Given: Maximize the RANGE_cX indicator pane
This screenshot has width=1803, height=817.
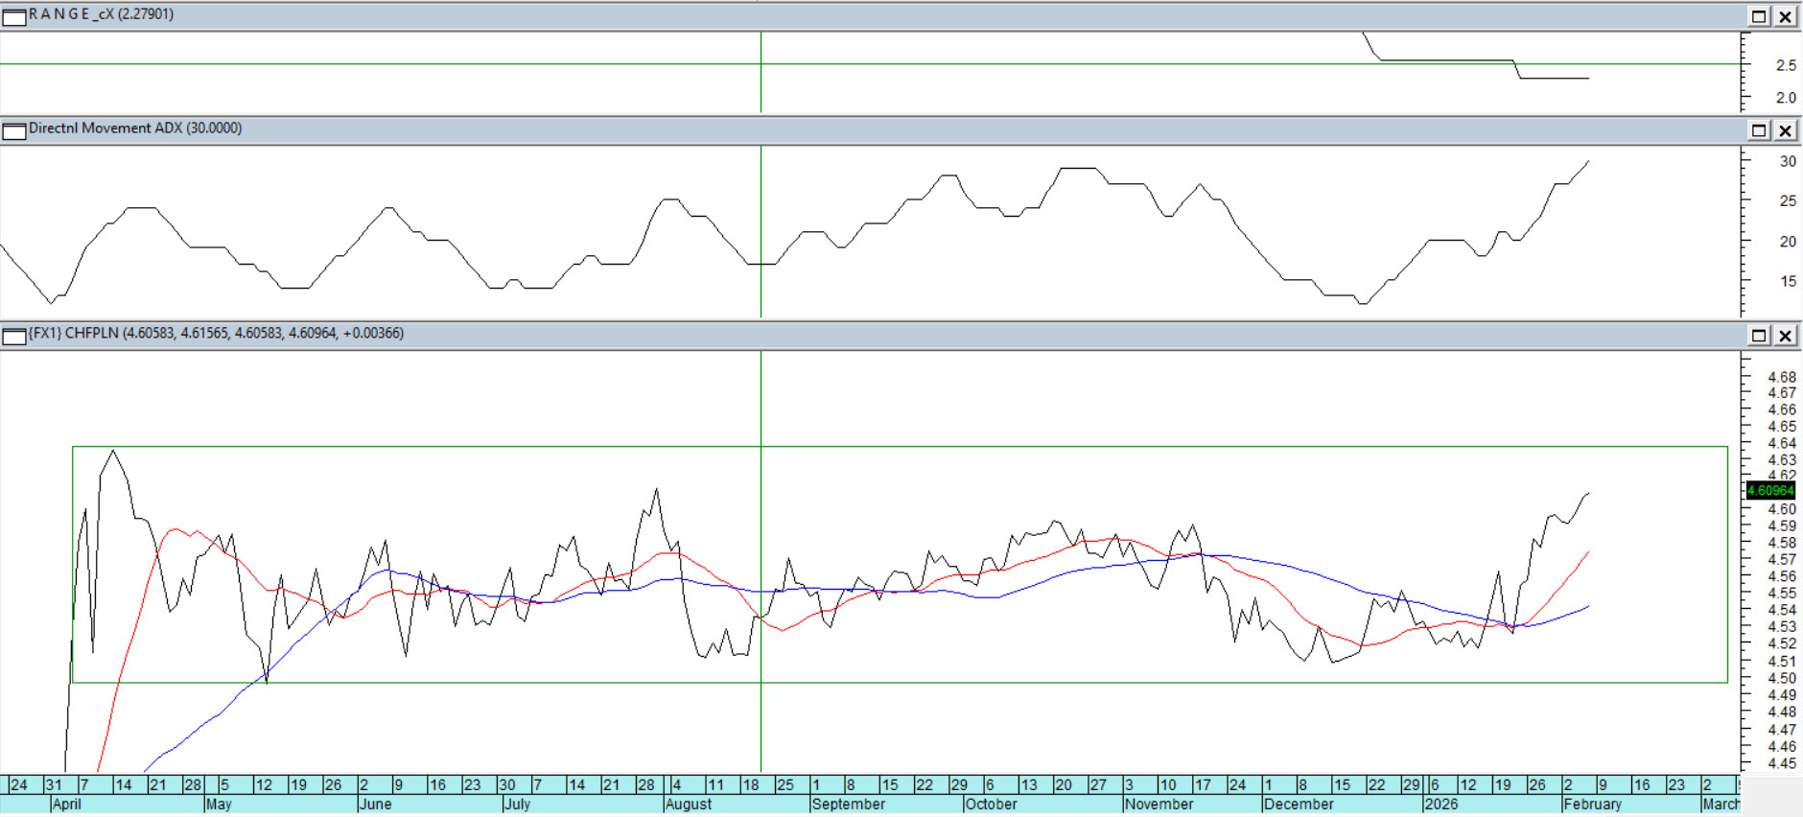Looking at the screenshot, I should (1759, 16).
